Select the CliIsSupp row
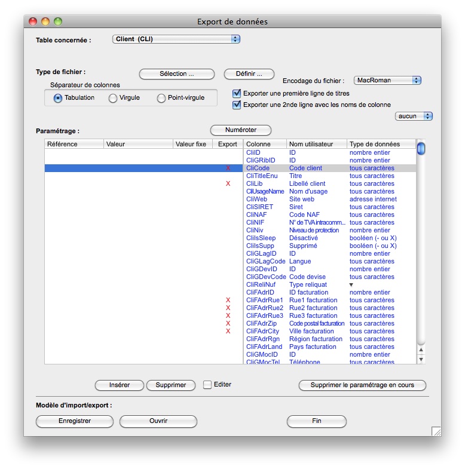The width and height of the screenshot is (465, 469). click(x=230, y=246)
